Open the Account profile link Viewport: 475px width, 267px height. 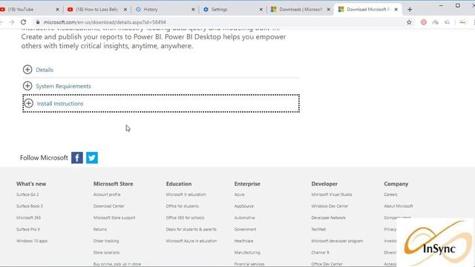[107, 194]
